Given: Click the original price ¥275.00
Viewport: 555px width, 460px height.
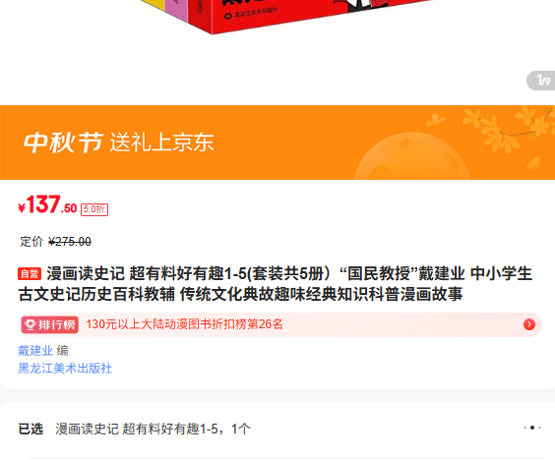Looking at the screenshot, I should 70,242.
